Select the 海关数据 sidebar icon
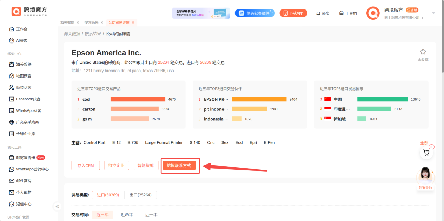 point(12,65)
